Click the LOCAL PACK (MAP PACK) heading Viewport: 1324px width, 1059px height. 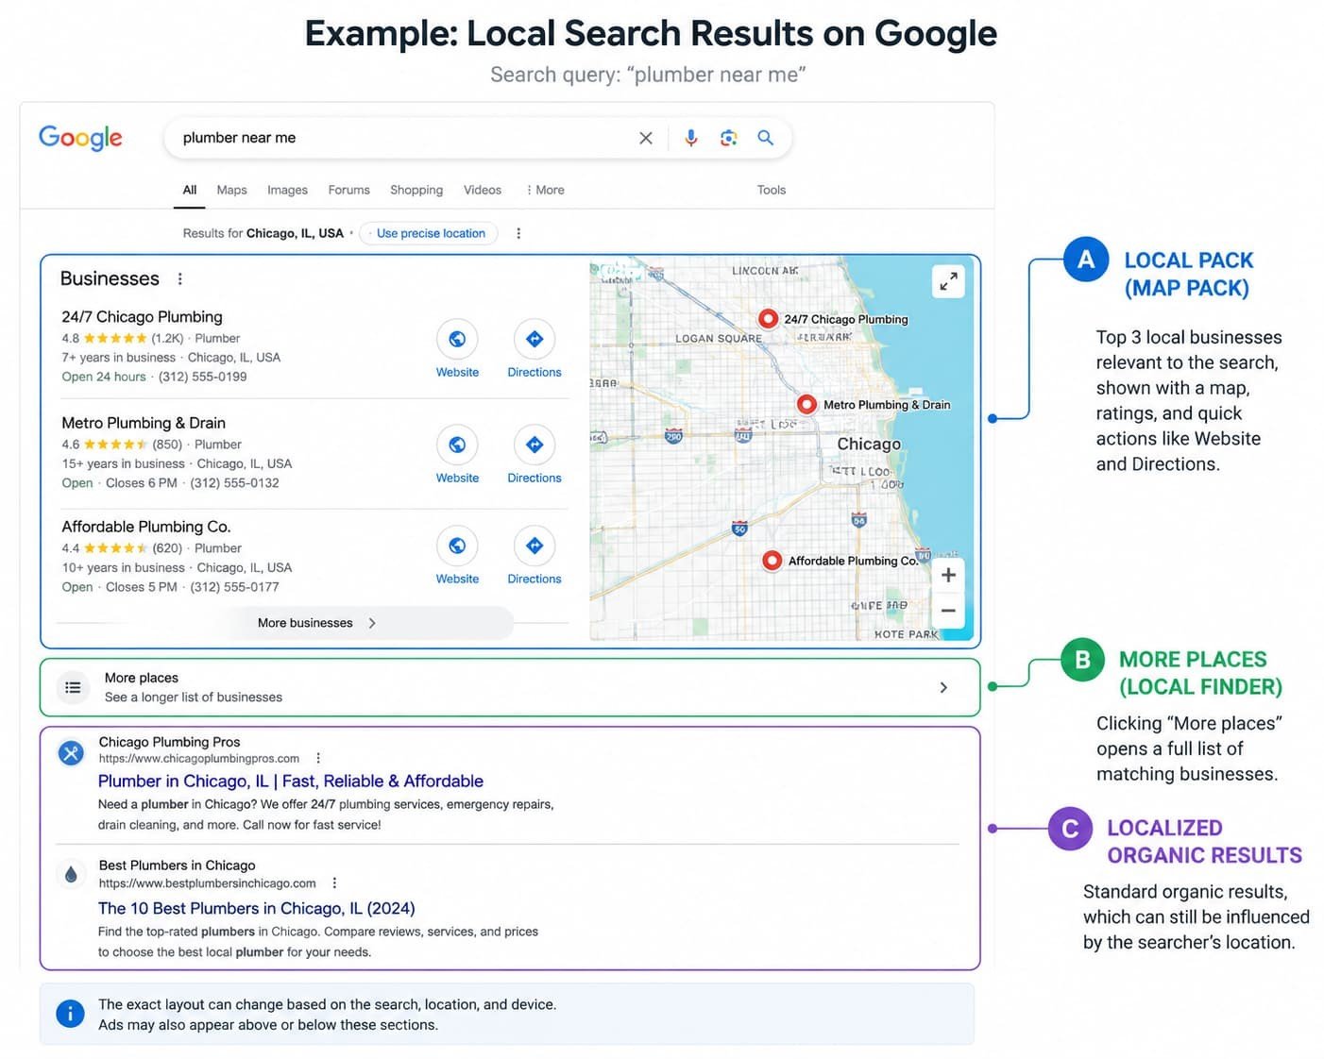(x=1189, y=274)
